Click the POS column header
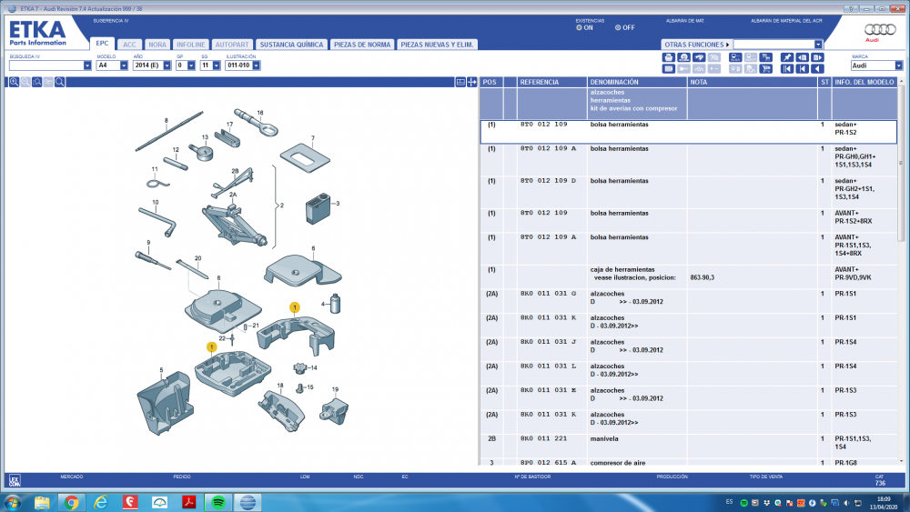Viewport: 910px width, 512px height. pyautogui.click(x=491, y=83)
